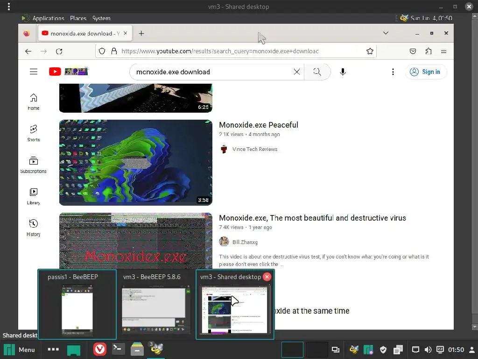Open YouTube settings three-dot menu
478x359 pixels.
[x=393, y=72]
